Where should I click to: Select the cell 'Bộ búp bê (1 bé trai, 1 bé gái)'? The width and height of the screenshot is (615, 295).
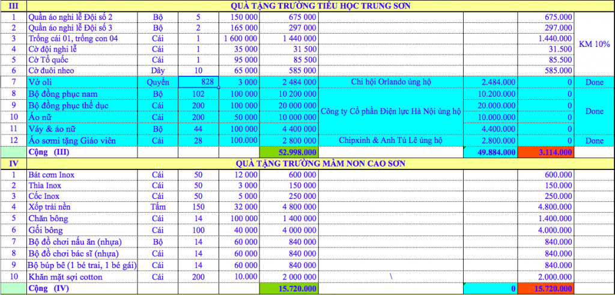click(x=82, y=265)
